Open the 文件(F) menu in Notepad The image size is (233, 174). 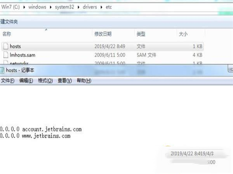7,81
